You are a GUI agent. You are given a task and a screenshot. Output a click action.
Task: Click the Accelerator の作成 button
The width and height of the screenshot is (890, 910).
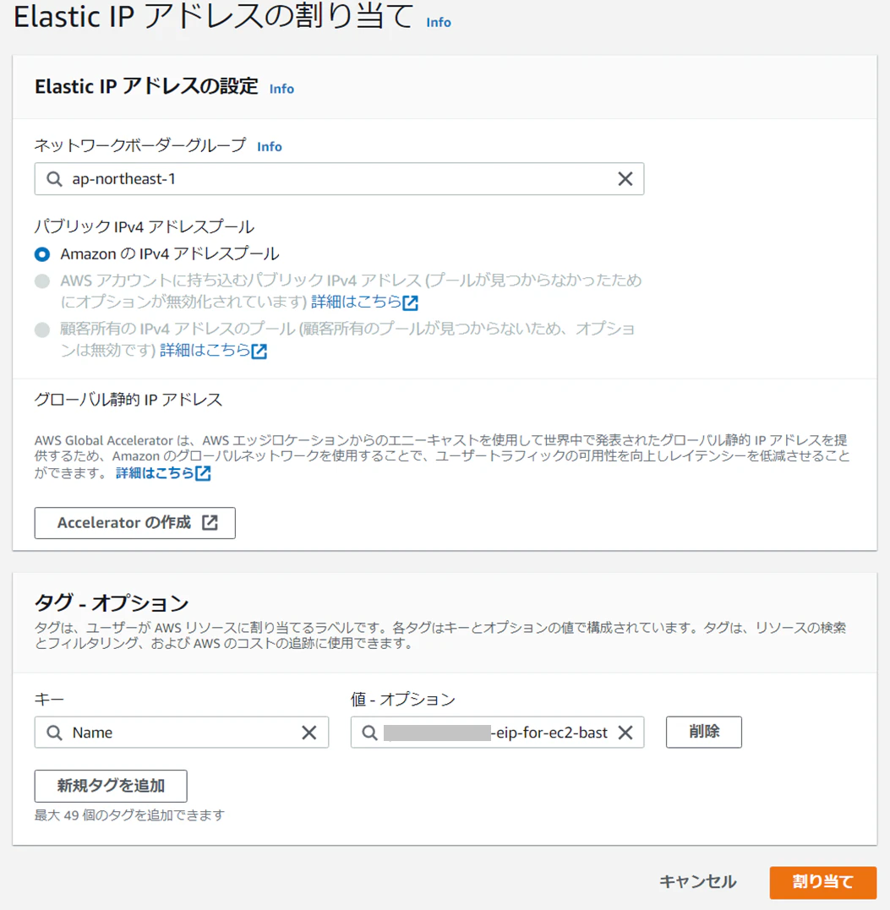click(x=134, y=523)
